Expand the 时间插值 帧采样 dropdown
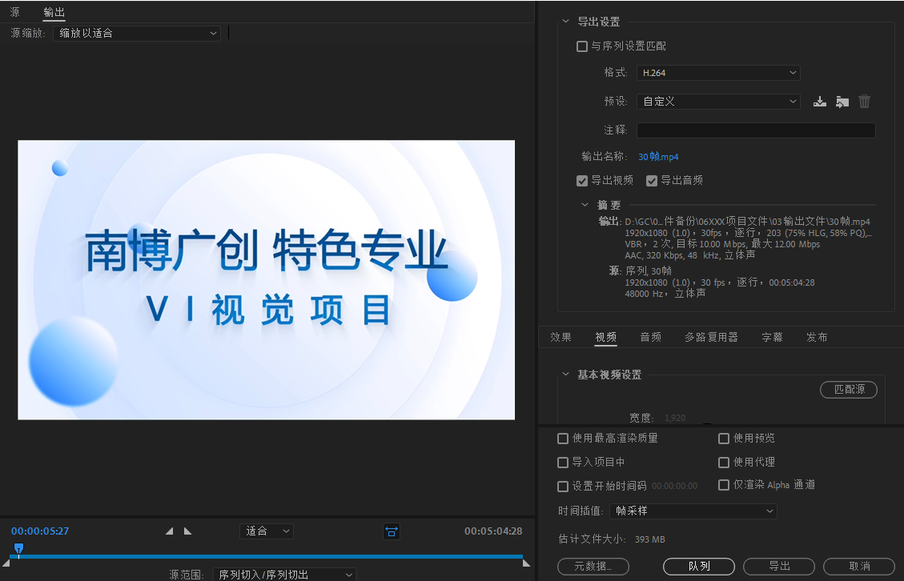 693,511
